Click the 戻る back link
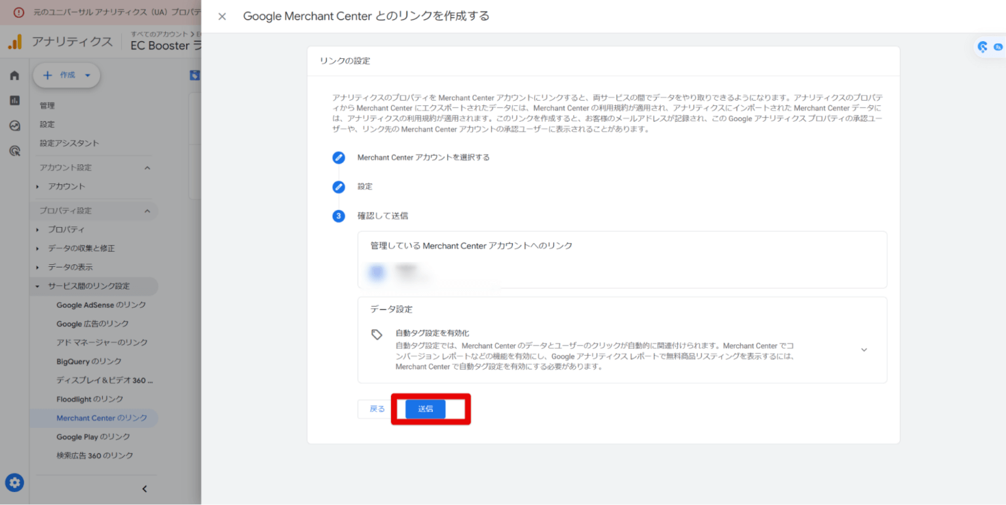The width and height of the screenshot is (1006, 505). click(376, 408)
